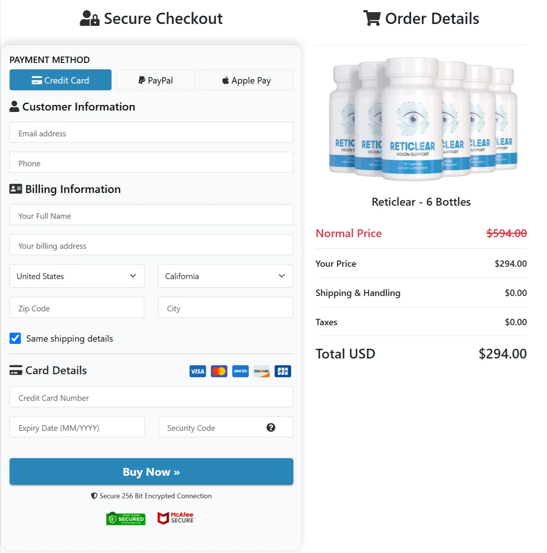Click the Mastercard icon
547x553 pixels.
pyautogui.click(x=219, y=371)
